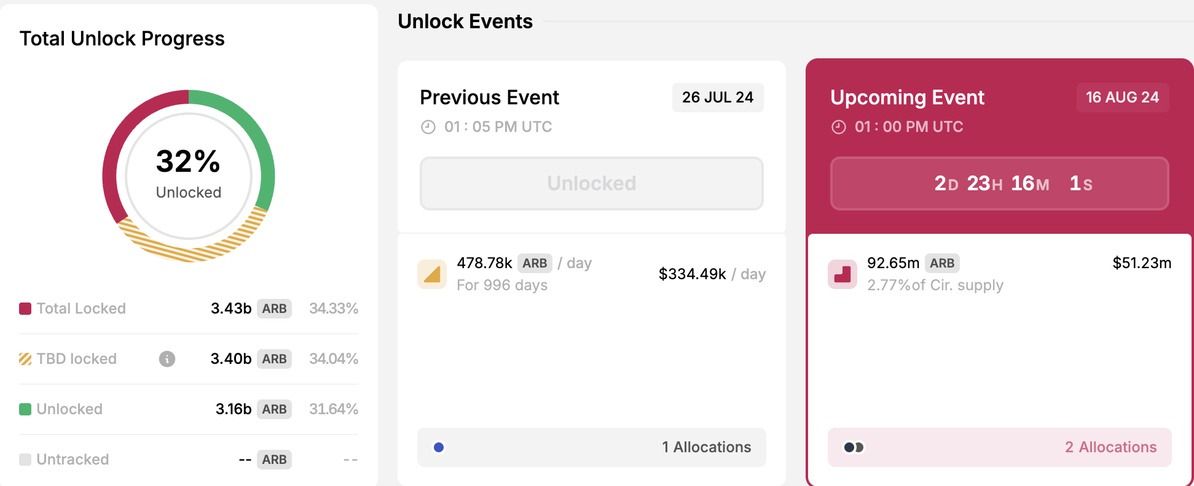Viewport: 1194px width, 486px height.
Task: Click the 32% Unlocked donut chart center
Action: coord(189,175)
